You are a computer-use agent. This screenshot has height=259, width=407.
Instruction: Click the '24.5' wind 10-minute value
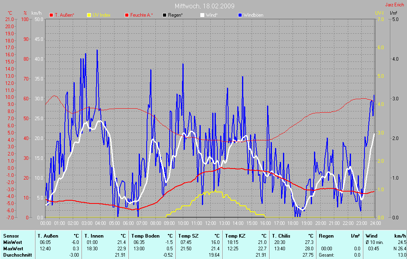[x=402, y=242]
